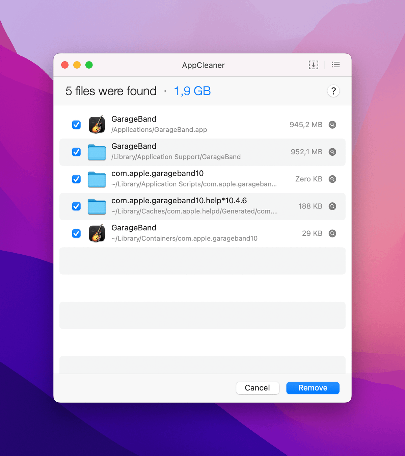Click the Cancel button
The height and width of the screenshot is (456, 405).
[257, 388]
